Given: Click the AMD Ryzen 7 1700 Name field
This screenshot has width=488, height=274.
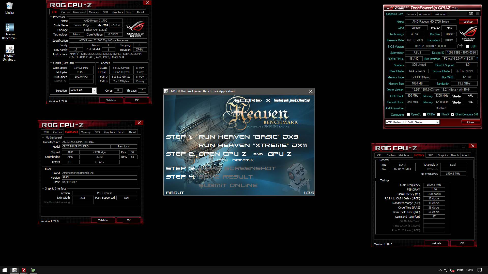Looking at the screenshot, I should click(96, 21).
